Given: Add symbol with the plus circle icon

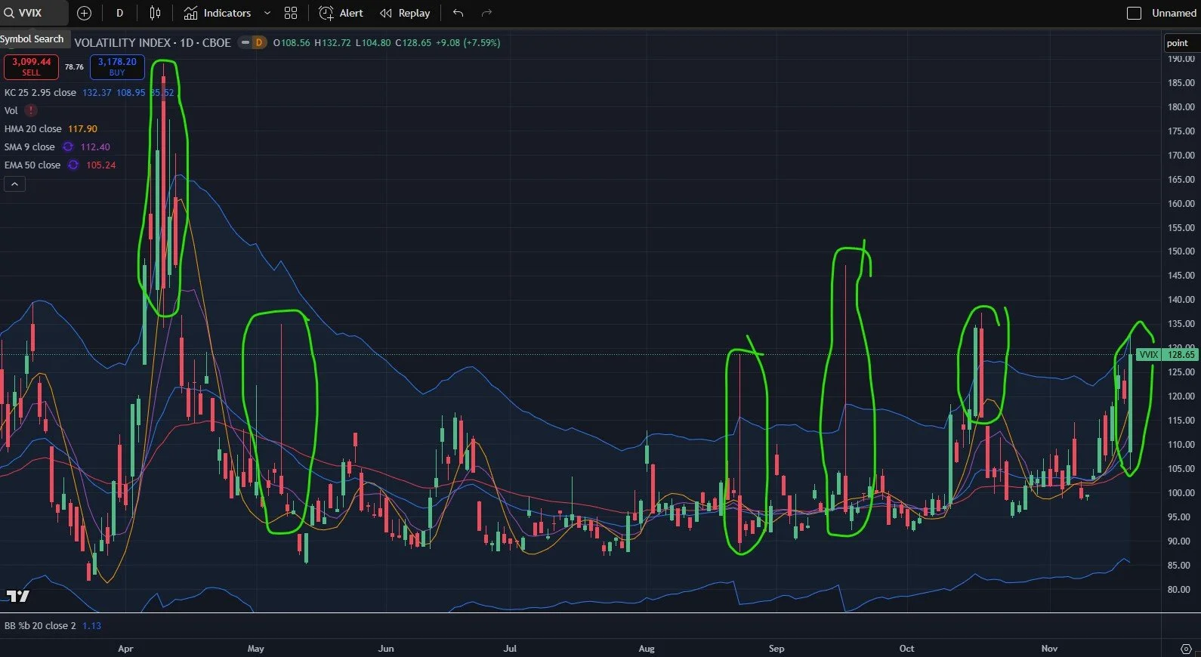Looking at the screenshot, I should click(x=85, y=13).
